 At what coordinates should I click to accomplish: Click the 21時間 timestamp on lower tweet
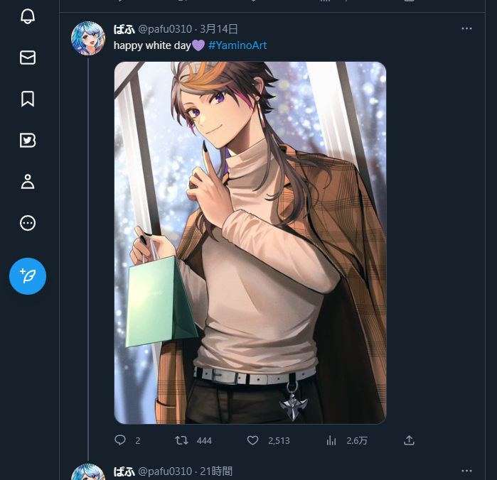216,471
